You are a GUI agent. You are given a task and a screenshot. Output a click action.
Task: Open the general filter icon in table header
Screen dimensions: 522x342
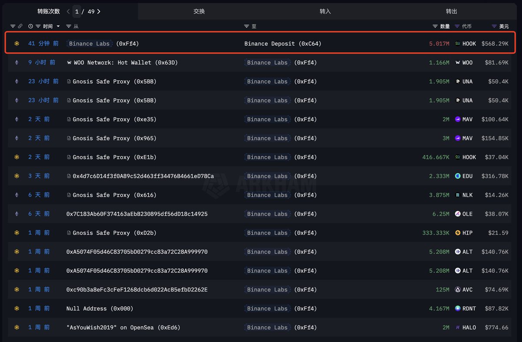coord(13,27)
